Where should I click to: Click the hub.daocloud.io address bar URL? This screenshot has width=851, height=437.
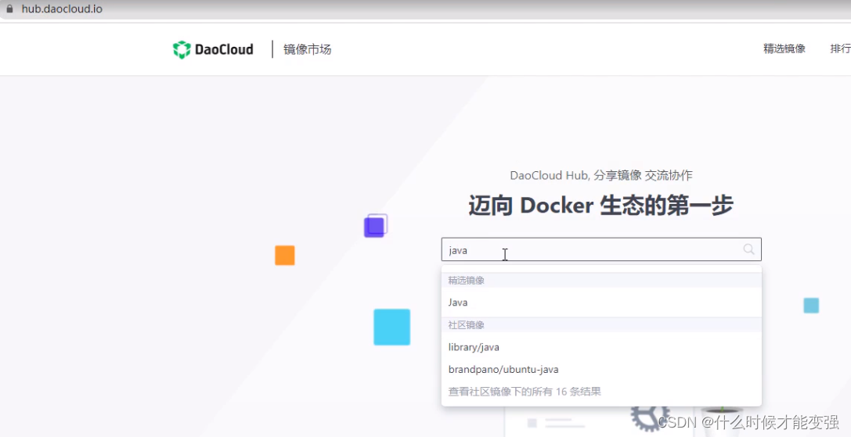tap(62, 9)
